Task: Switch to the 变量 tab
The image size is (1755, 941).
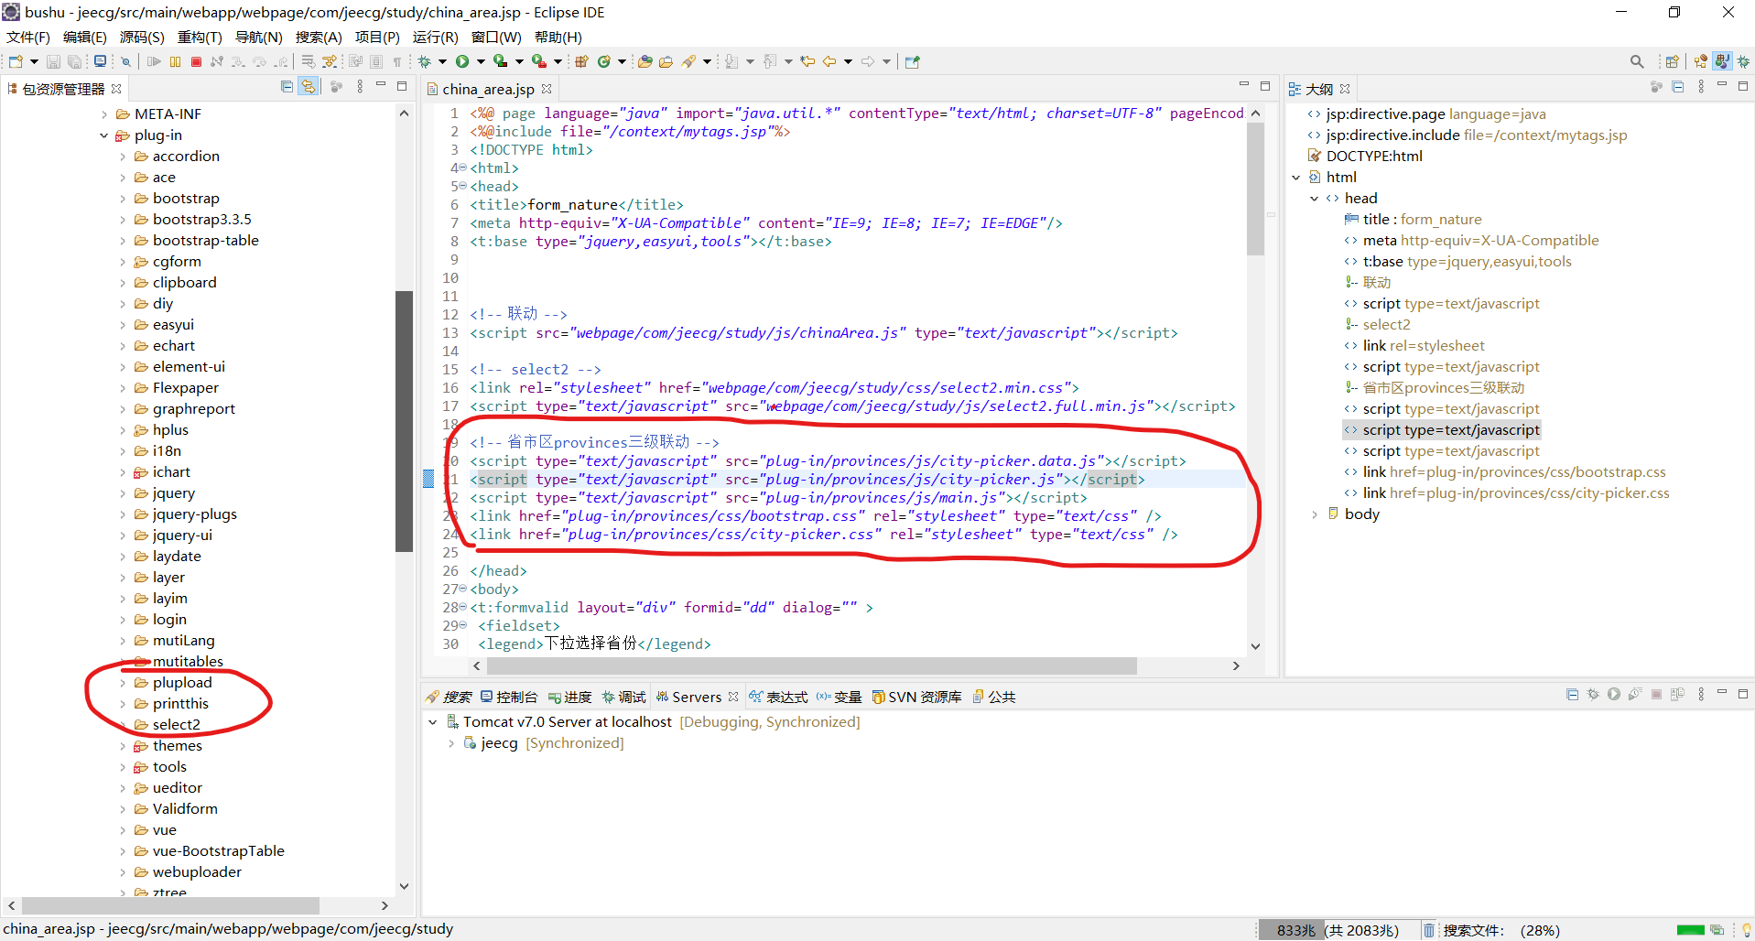Action: pos(840,697)
